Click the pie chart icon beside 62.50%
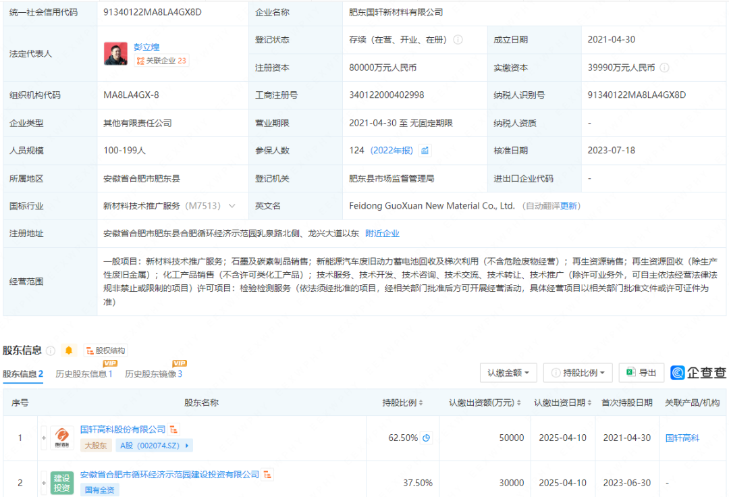The image size is (729, 497). [x=427, y=438]
